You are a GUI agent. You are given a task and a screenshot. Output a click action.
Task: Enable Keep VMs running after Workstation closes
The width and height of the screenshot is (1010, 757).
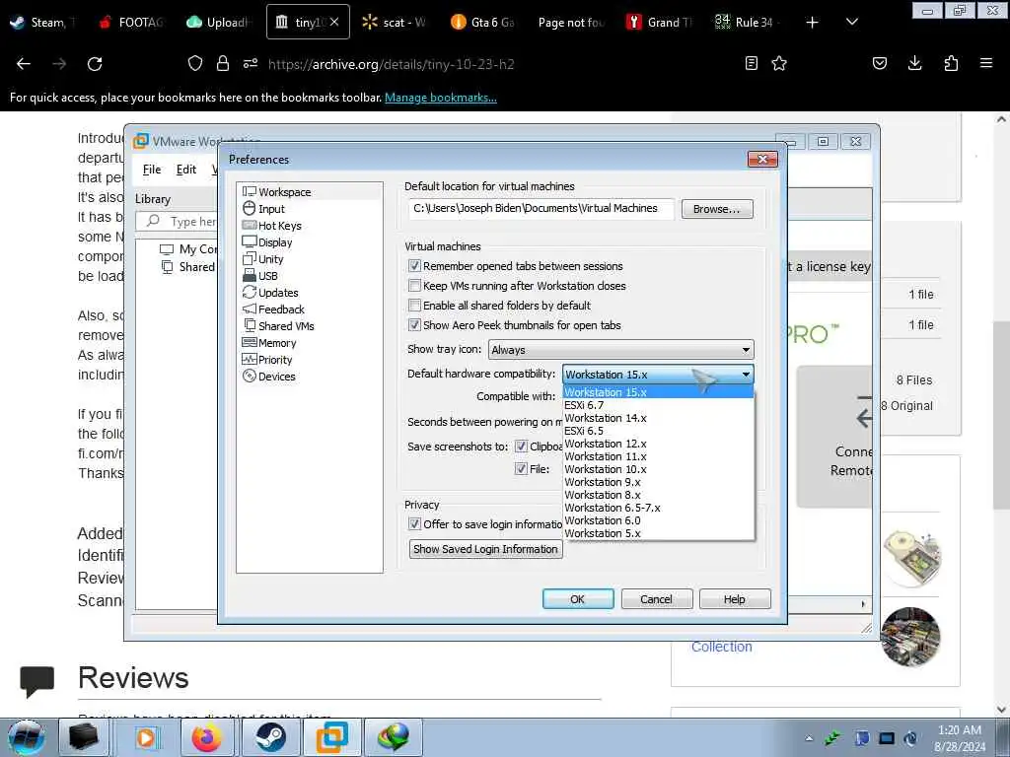coord(415,286)
